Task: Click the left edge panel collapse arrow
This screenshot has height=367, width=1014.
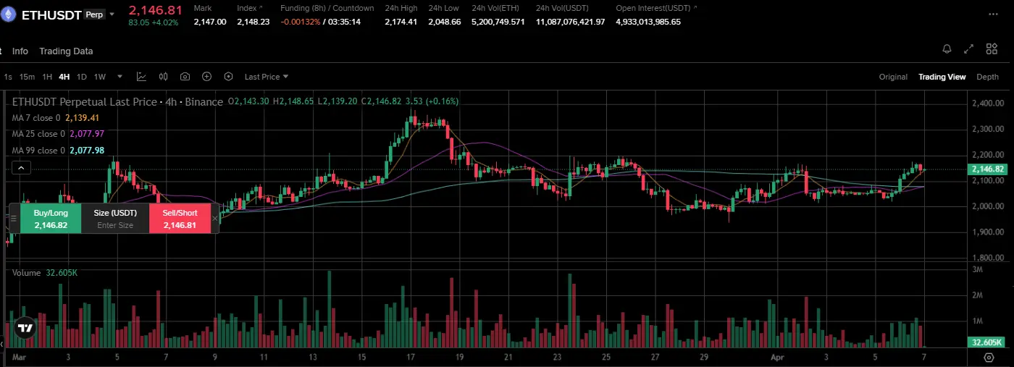Action: tap(3, 344)
